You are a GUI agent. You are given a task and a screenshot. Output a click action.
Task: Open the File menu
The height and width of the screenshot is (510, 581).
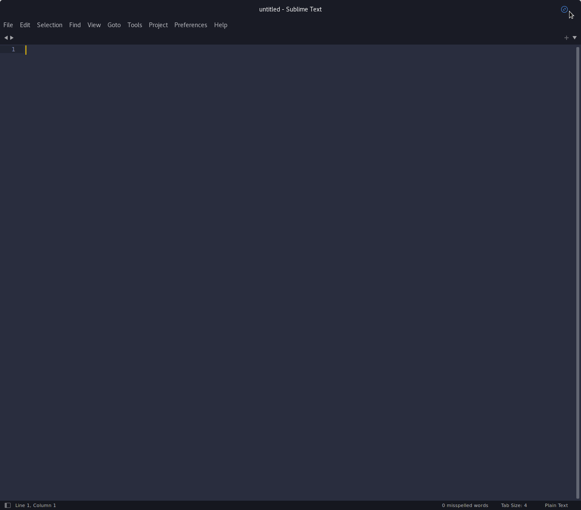pos(8,25)
